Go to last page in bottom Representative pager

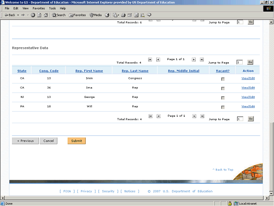pyautogui.click(x=202, y=116)
